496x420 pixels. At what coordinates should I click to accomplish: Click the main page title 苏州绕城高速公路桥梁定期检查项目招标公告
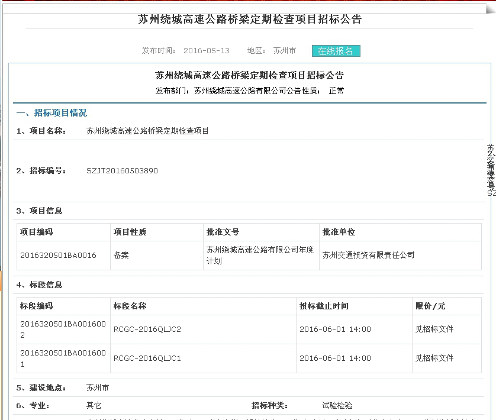[249, 19]
